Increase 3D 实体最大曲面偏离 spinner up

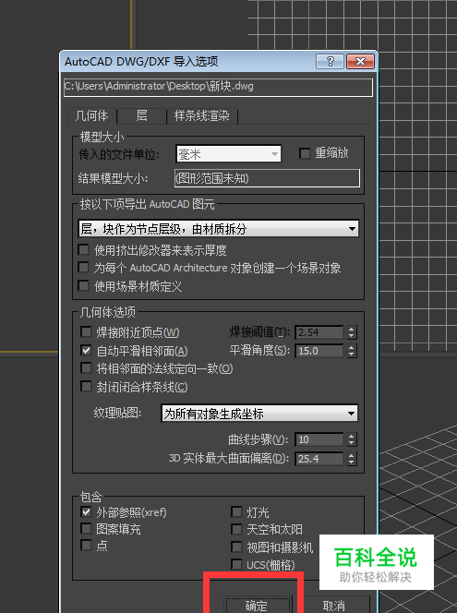tap(352, 455)
